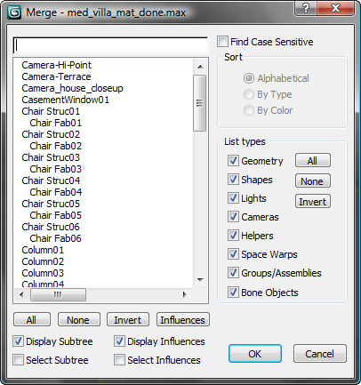
Task: Select the Column02 list entry
Action: (43, 261)
